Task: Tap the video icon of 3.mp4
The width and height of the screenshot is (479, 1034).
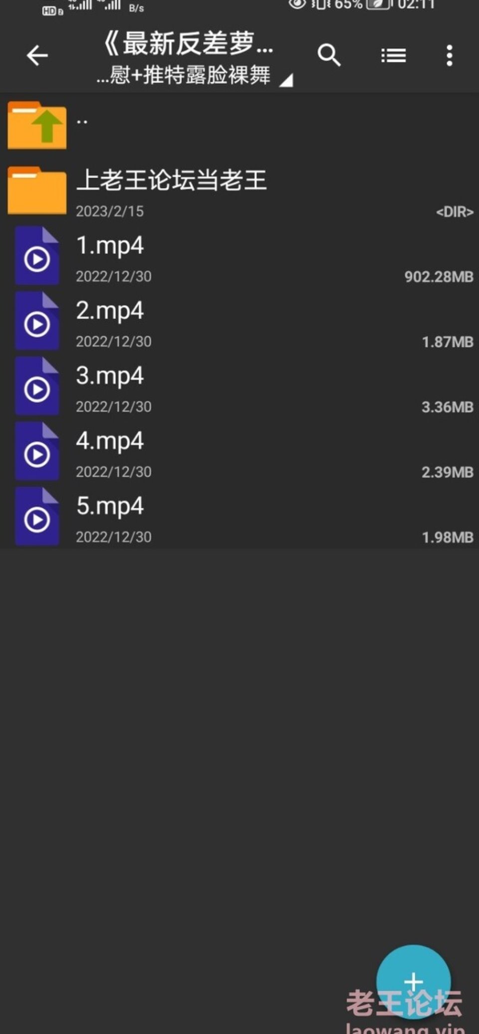Action: tap(37, 386)
